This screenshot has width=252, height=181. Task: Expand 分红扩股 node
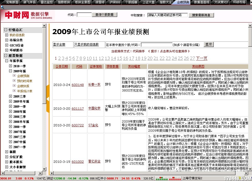[x=7, y=157]
